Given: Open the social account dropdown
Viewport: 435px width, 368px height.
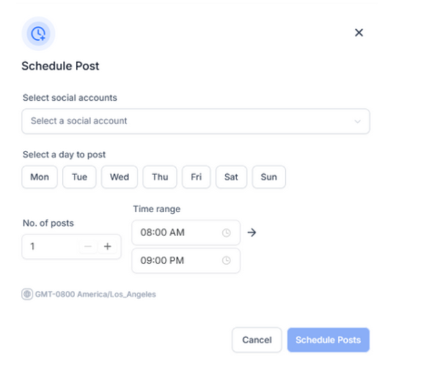Looking at the screenshot, I should 196,121.
